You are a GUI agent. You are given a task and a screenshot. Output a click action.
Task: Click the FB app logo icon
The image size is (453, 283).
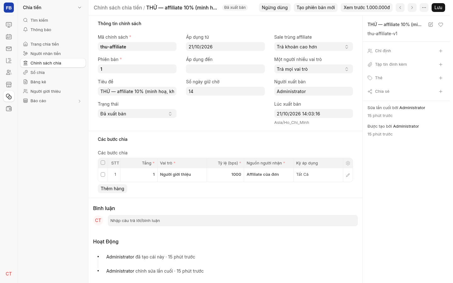tap(9, 8)
